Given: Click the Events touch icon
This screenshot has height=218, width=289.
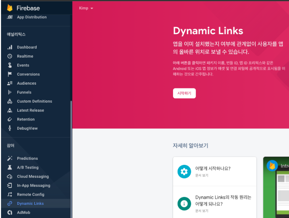Looking at the screenshot, I should pos(10,65).
